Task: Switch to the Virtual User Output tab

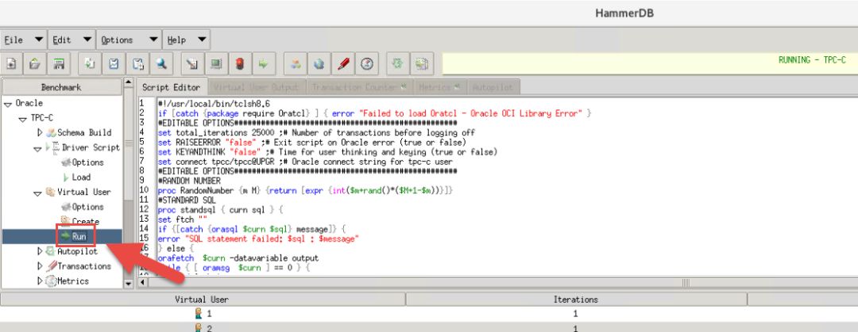Action: [256, 87]
